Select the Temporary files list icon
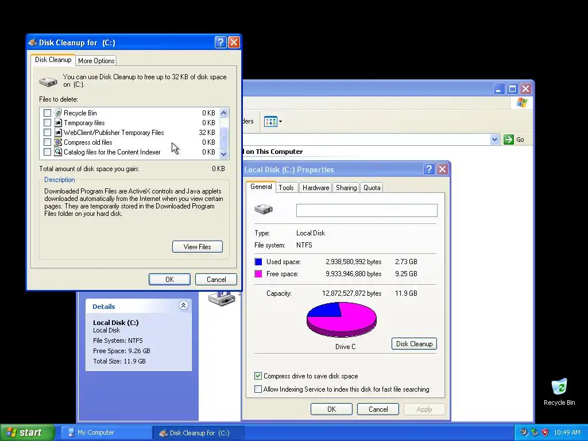 pyautogui.click(x=58, y=123)
